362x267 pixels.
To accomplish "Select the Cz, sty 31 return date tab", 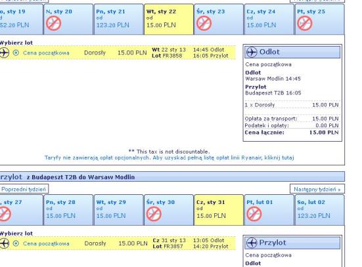I will point(219,210).
